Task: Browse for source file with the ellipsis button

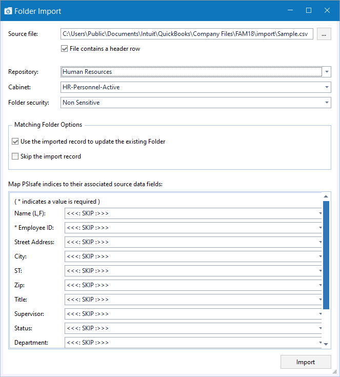Action: click(324, 34)
